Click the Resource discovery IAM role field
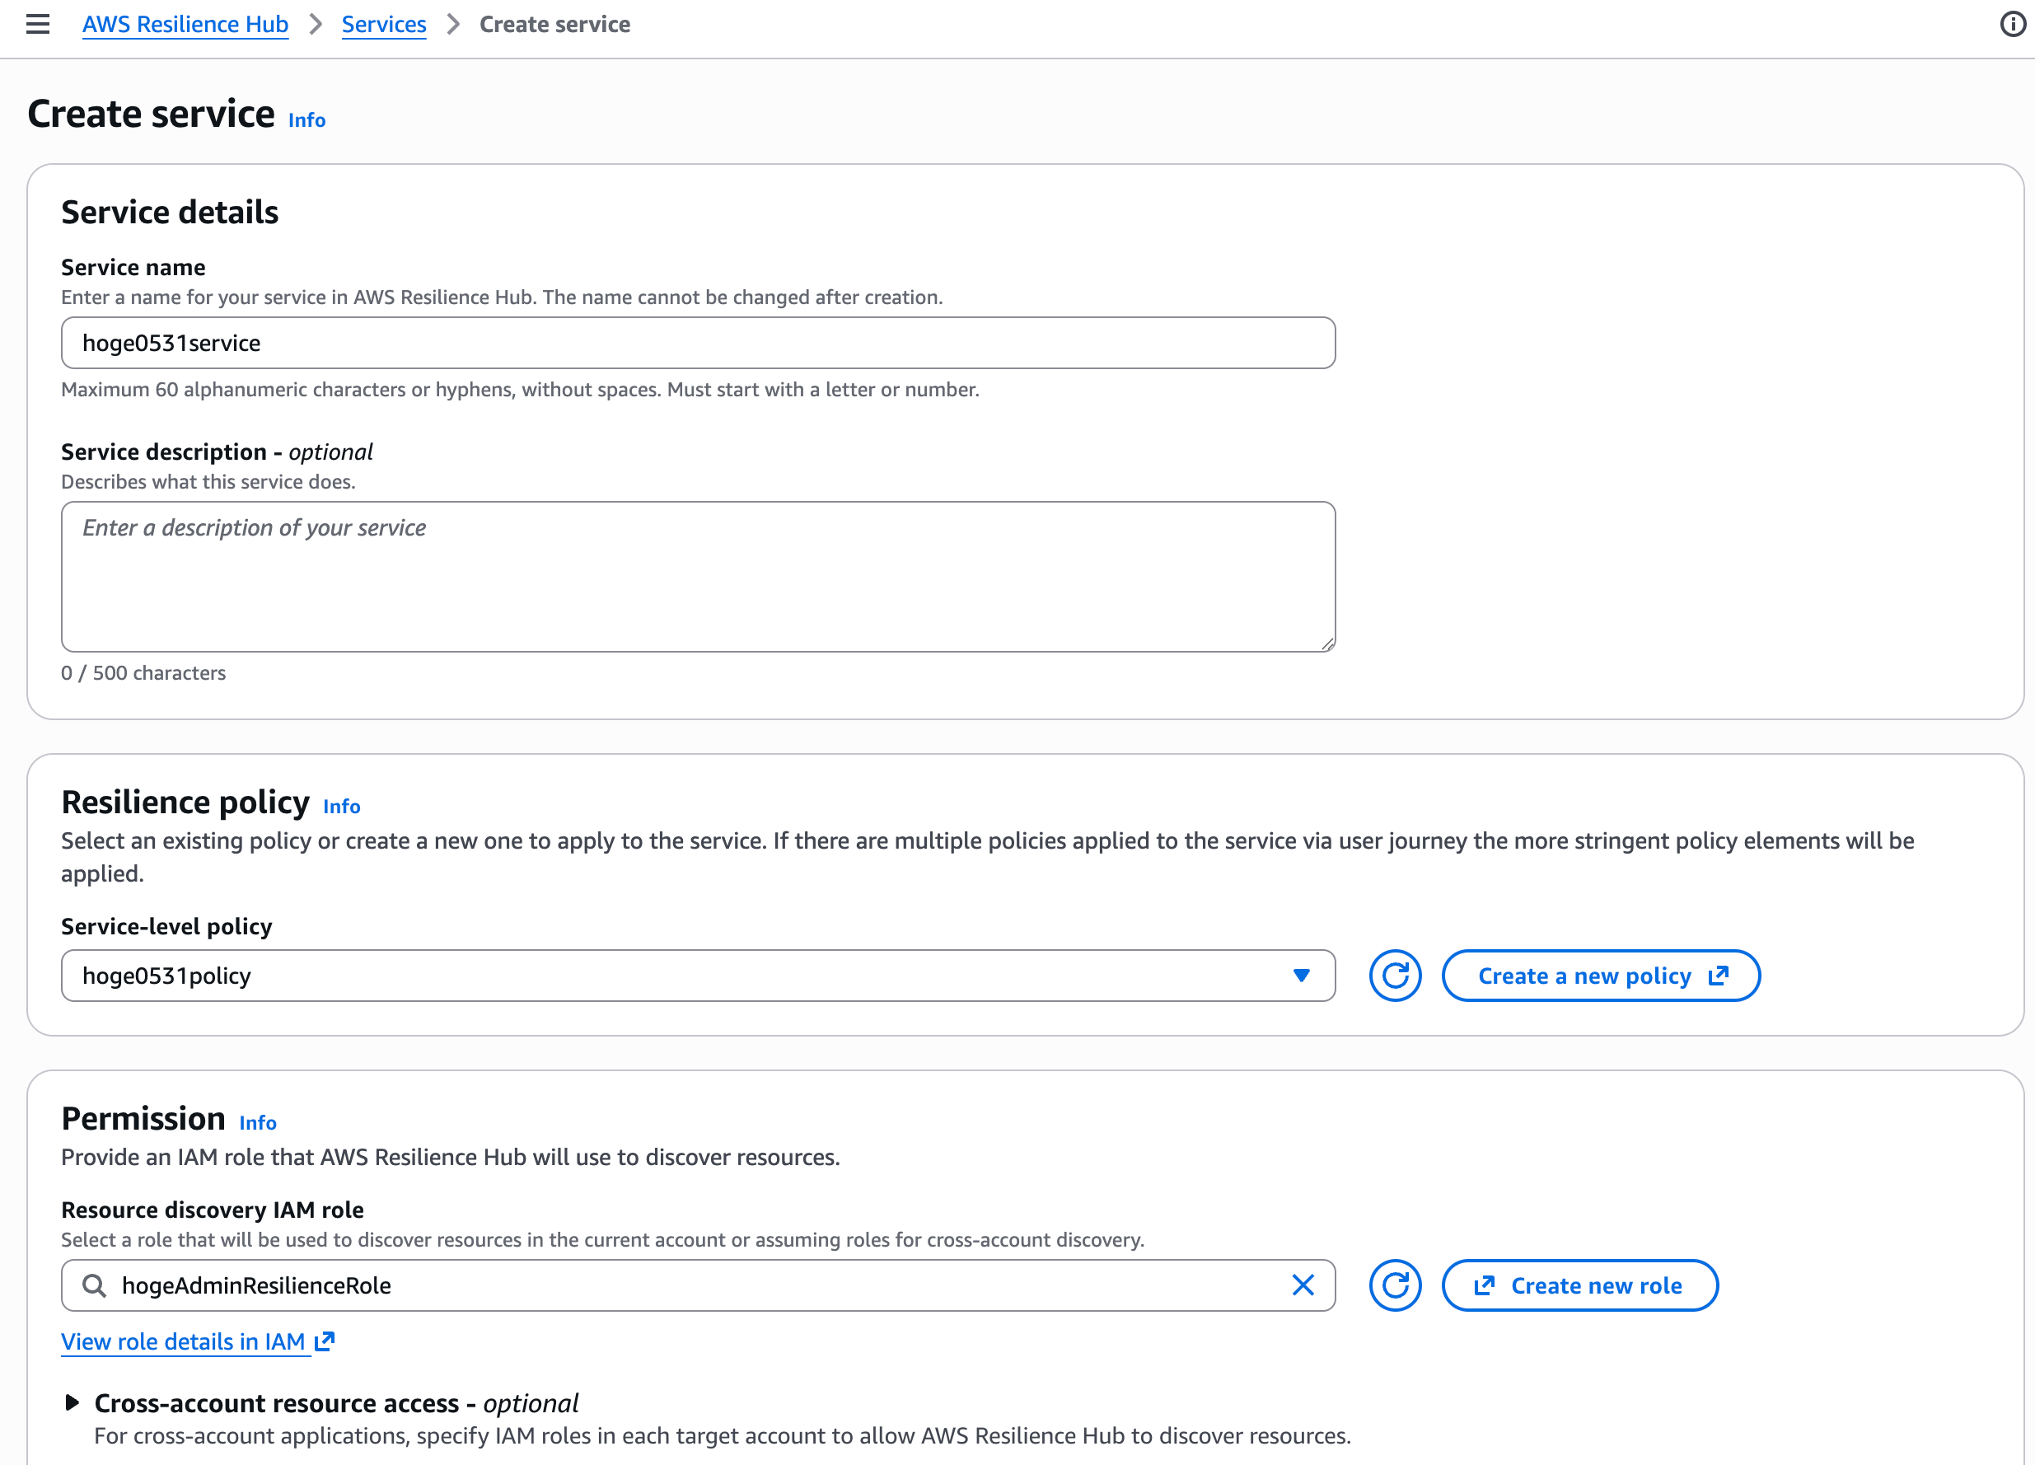The width and height of the screenshot is (2035, 1465). (x=698, y=1285)
